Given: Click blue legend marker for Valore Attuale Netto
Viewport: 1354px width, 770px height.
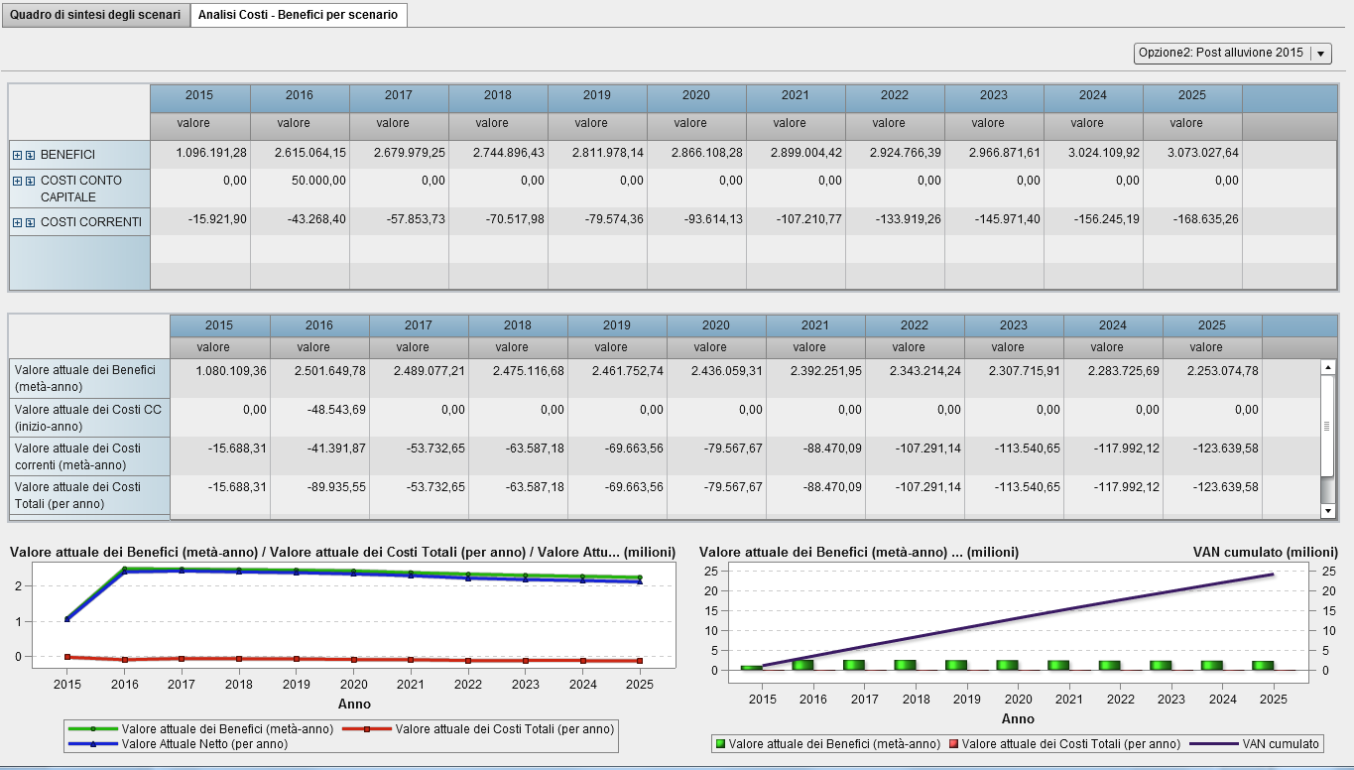Looking at the screenshot, I should click(x=92, y=743).
